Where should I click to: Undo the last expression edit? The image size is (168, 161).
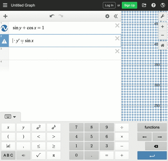pos(52,16)
